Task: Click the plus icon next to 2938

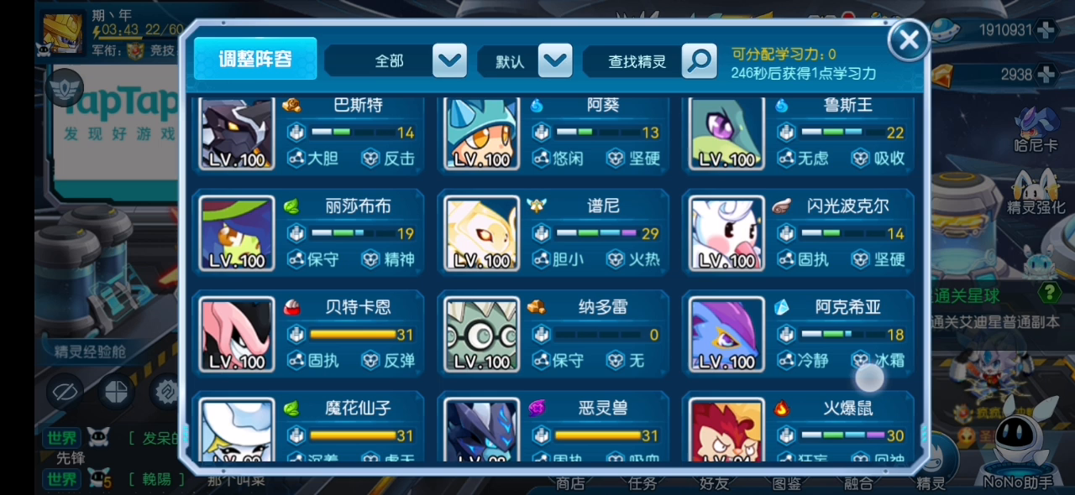Action: coord(1046,75)
